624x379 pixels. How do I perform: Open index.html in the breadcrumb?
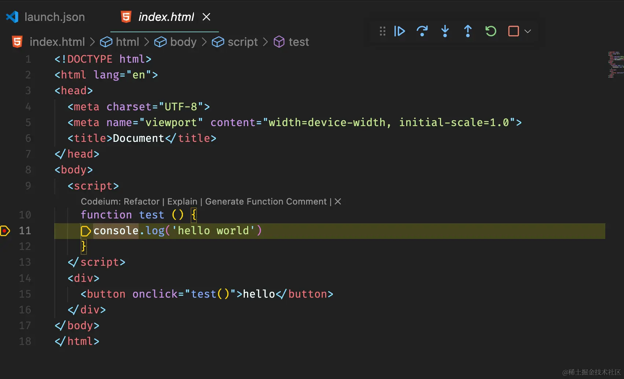pos(57,42)
